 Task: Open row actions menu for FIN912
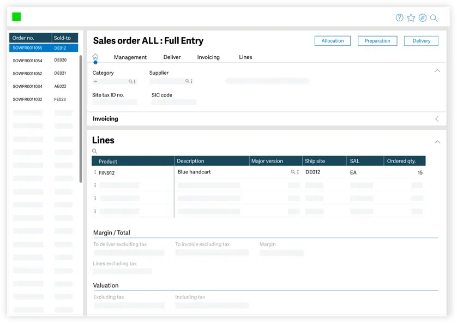tap(95, 172)
